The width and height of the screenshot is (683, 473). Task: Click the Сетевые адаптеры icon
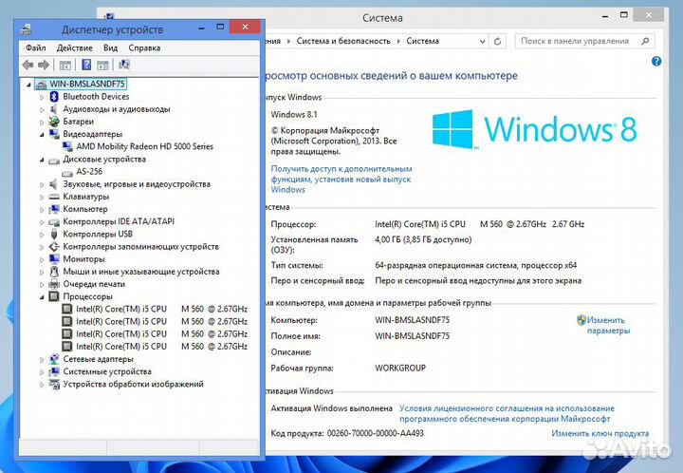point(54,359)
